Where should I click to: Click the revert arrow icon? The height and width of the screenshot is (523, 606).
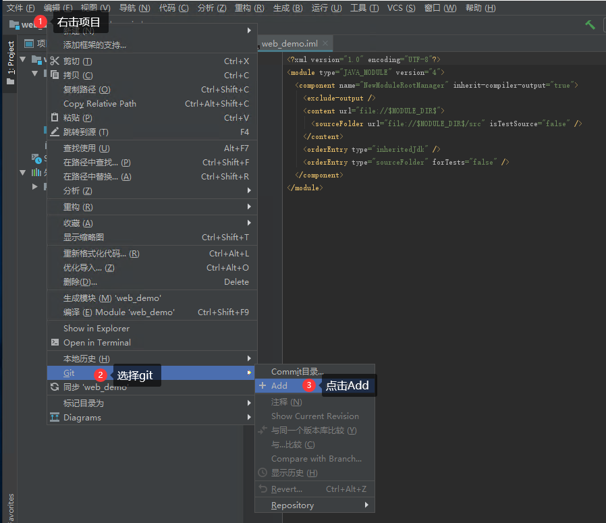coord(263,489)
